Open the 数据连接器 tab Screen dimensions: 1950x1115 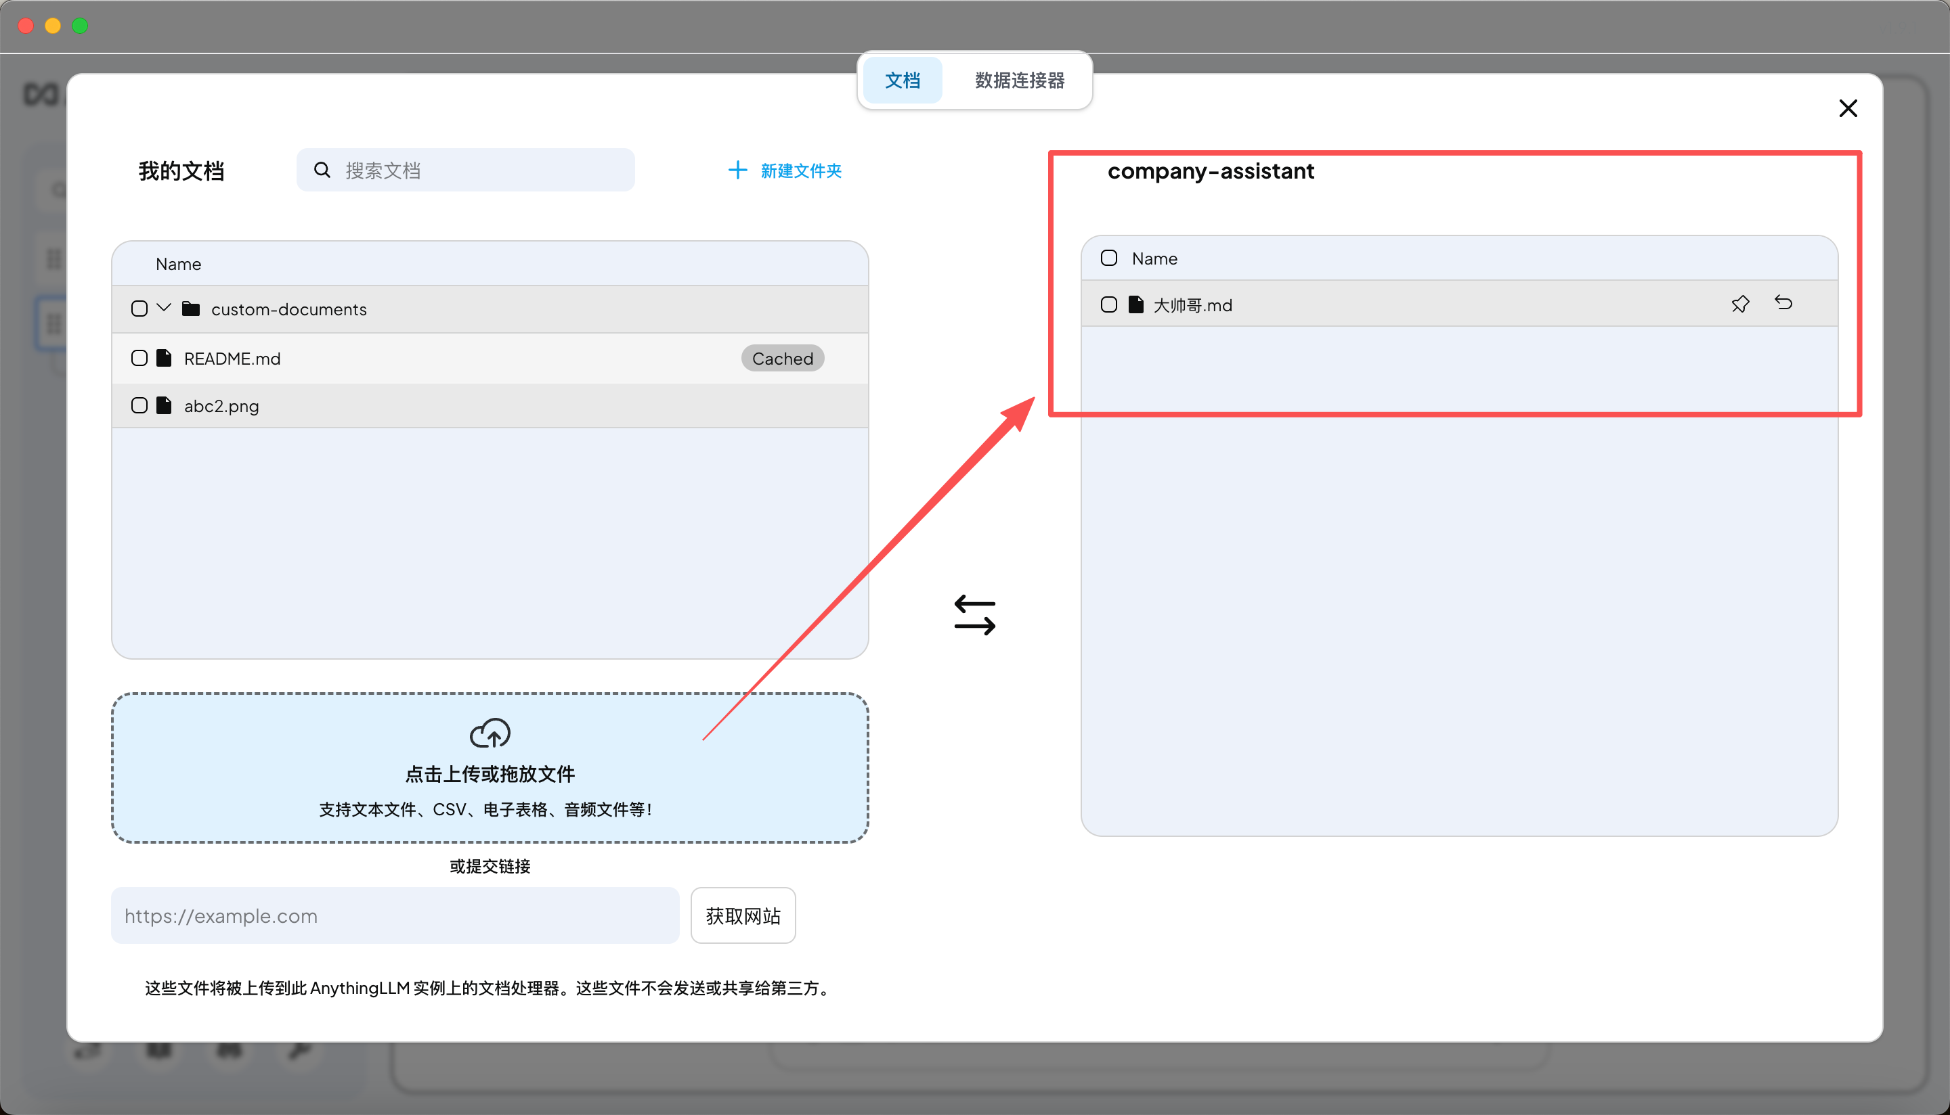1019,81
